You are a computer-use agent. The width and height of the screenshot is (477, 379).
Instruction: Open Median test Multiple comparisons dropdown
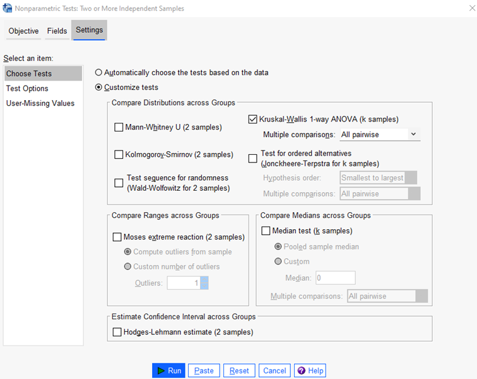pyautogui.click(x=387, y=296)
